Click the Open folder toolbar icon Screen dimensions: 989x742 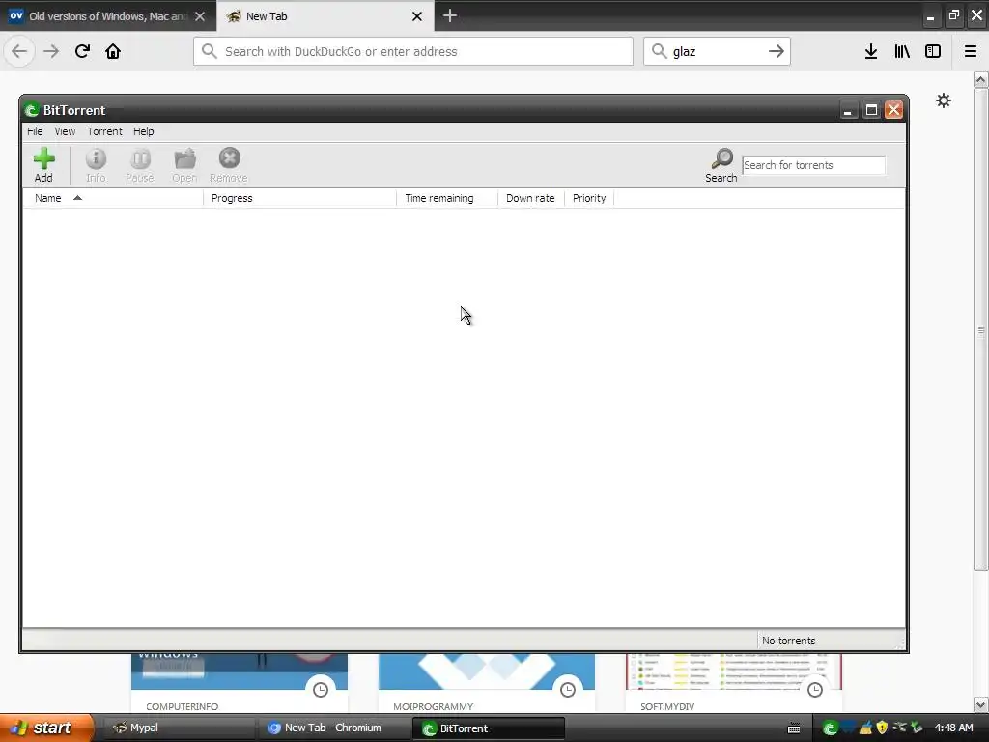(184, 164)
